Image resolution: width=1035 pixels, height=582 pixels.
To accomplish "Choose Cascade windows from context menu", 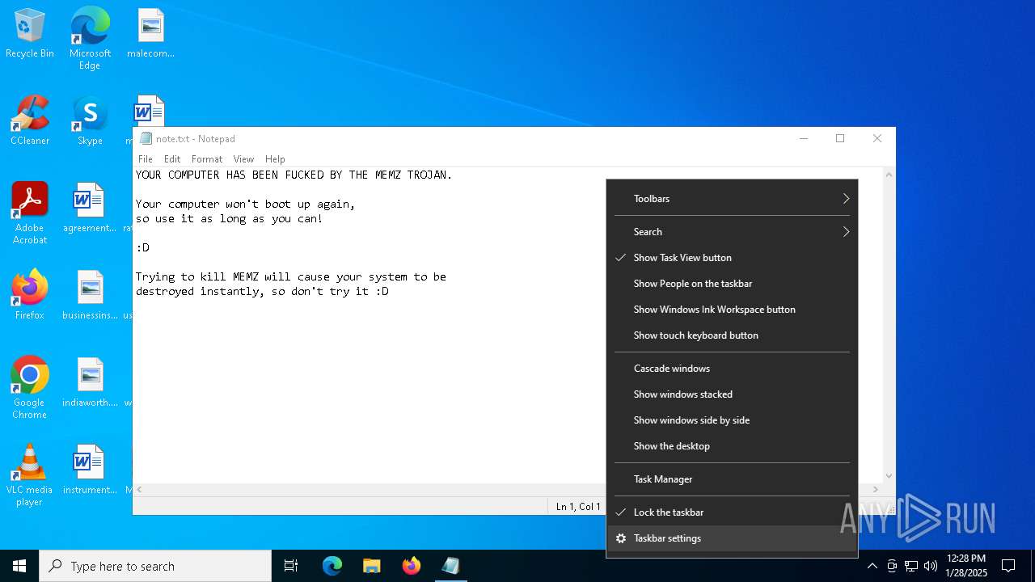I will pos(732,369).
